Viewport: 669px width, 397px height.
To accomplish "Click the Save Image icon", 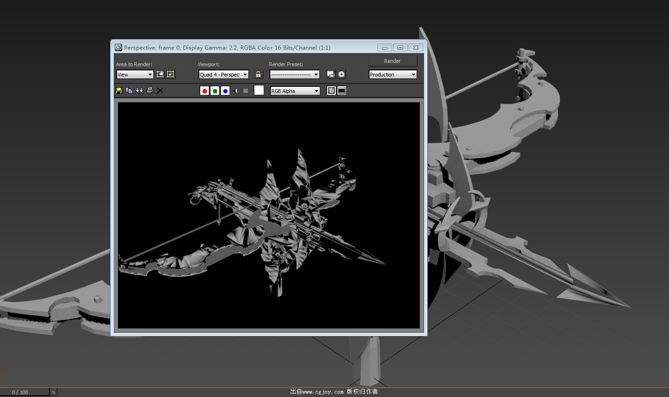I will pyautogui.click(x=119, y=91).
